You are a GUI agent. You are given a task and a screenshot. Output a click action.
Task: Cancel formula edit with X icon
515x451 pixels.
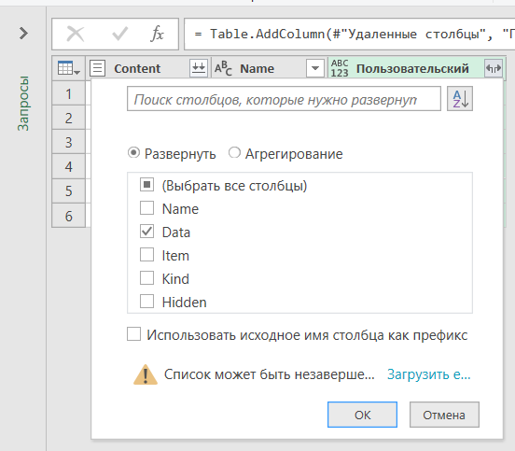click(x=76, y=34)
